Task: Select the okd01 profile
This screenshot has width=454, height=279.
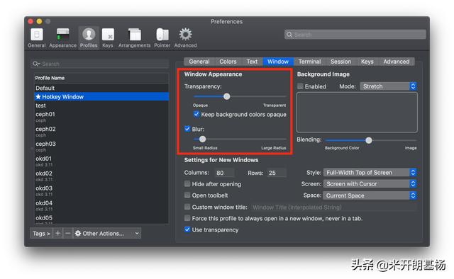Action: point(101,161)
